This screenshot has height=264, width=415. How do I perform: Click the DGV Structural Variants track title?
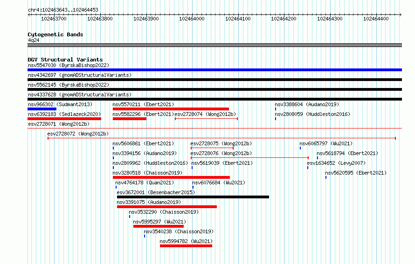coord(65,60)
